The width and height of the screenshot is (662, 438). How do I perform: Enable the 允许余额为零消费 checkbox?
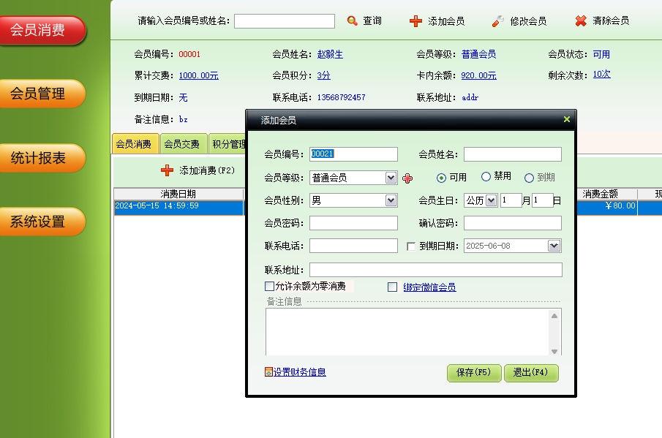coord(269,287)
